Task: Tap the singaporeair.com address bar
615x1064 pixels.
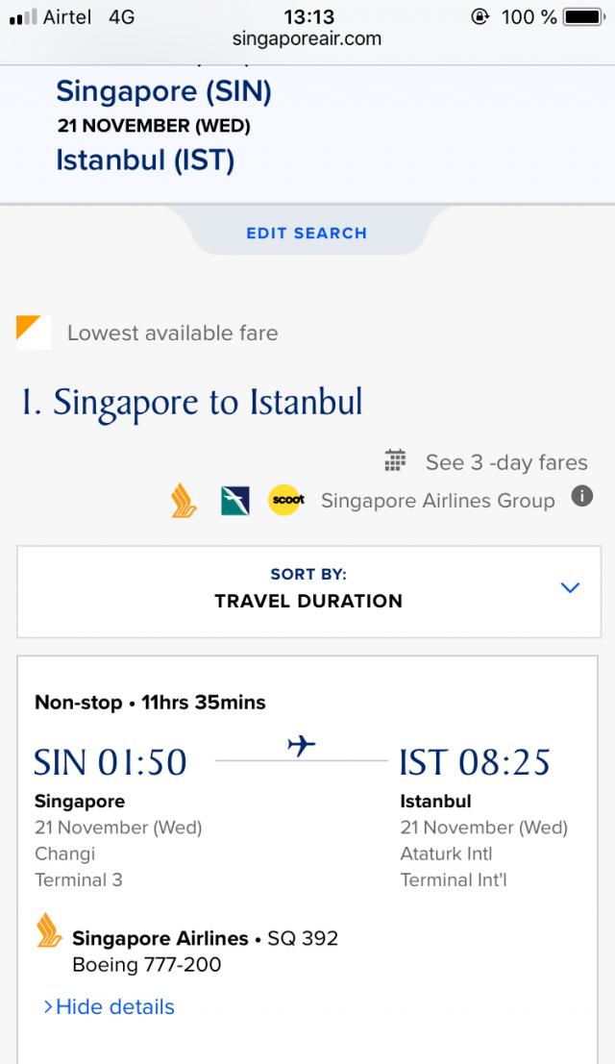Action: pos(307,39)
